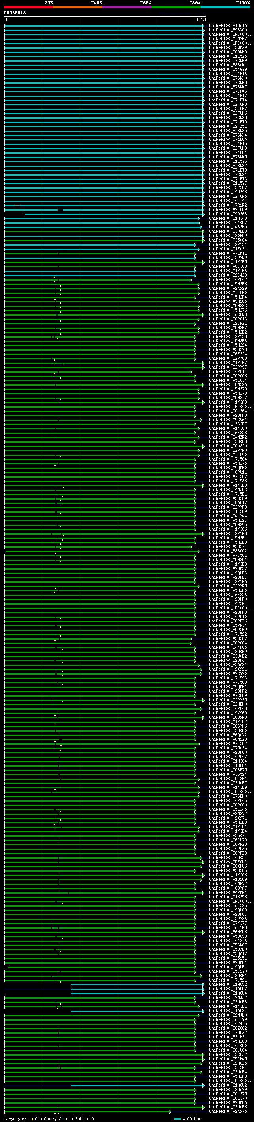The height and width of the screenshot is (1122, 254).
Task: Click the orange ~40% identity color segment
Action: pyautogui.click(x=78, y=7)
